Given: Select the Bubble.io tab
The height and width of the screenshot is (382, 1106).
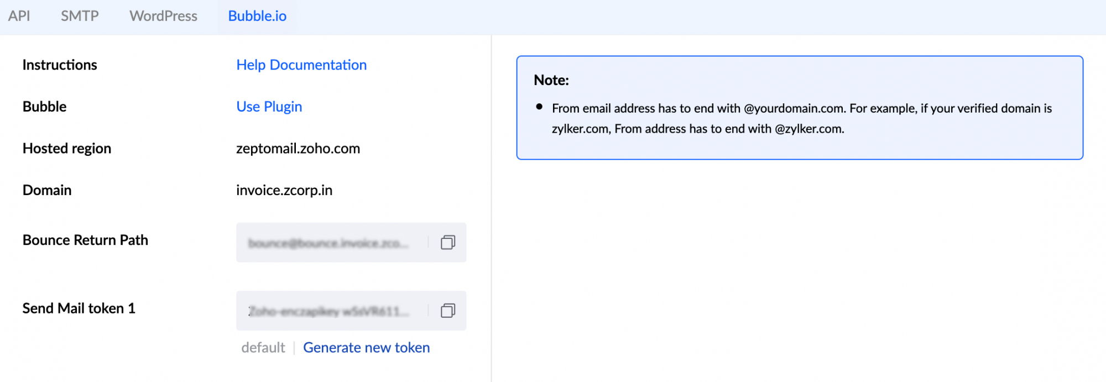Looking at the screenshot, I should (256, 16).
